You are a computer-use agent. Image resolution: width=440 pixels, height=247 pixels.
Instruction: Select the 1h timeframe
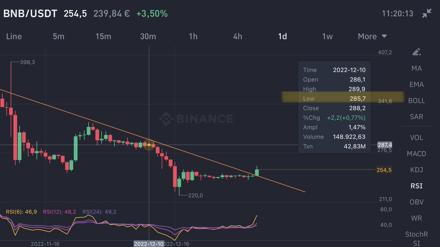193,37
